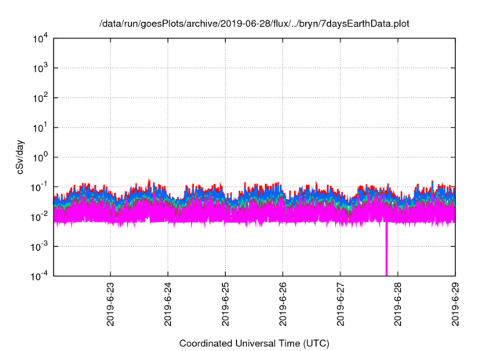Click the 10^-2 y-axis tick label

(39, 217)
